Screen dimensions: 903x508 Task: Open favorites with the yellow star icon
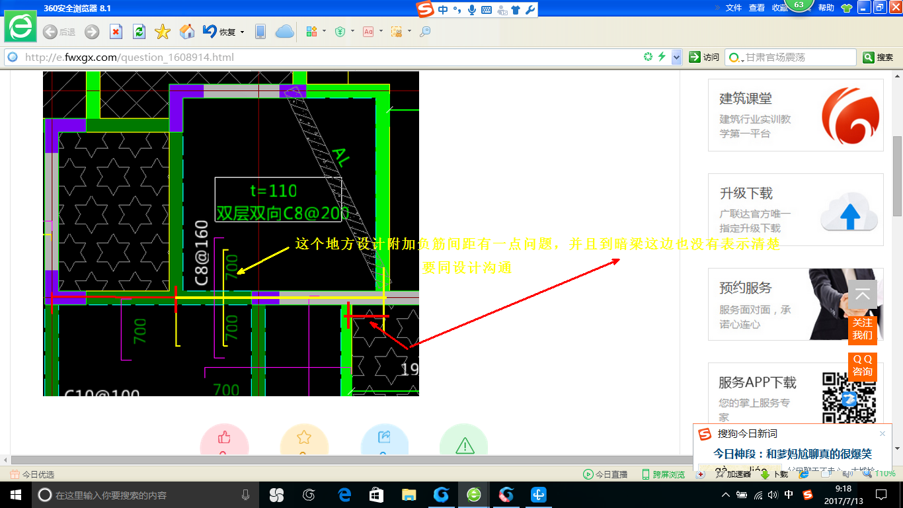tap(163, 32)
